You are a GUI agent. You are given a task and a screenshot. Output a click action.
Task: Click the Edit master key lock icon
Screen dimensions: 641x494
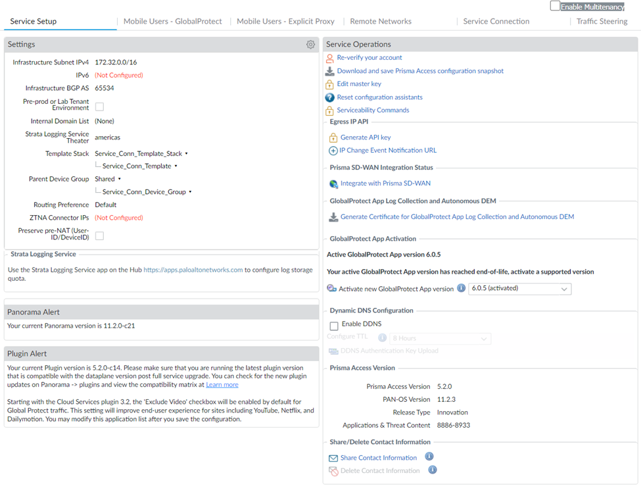(x=330, y=84)
